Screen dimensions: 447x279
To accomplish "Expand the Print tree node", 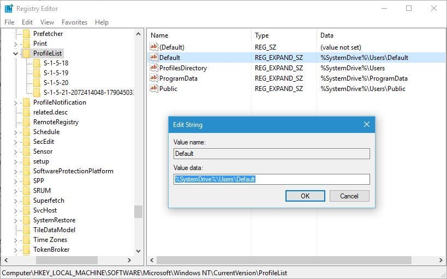I will [x=15, y=44].
